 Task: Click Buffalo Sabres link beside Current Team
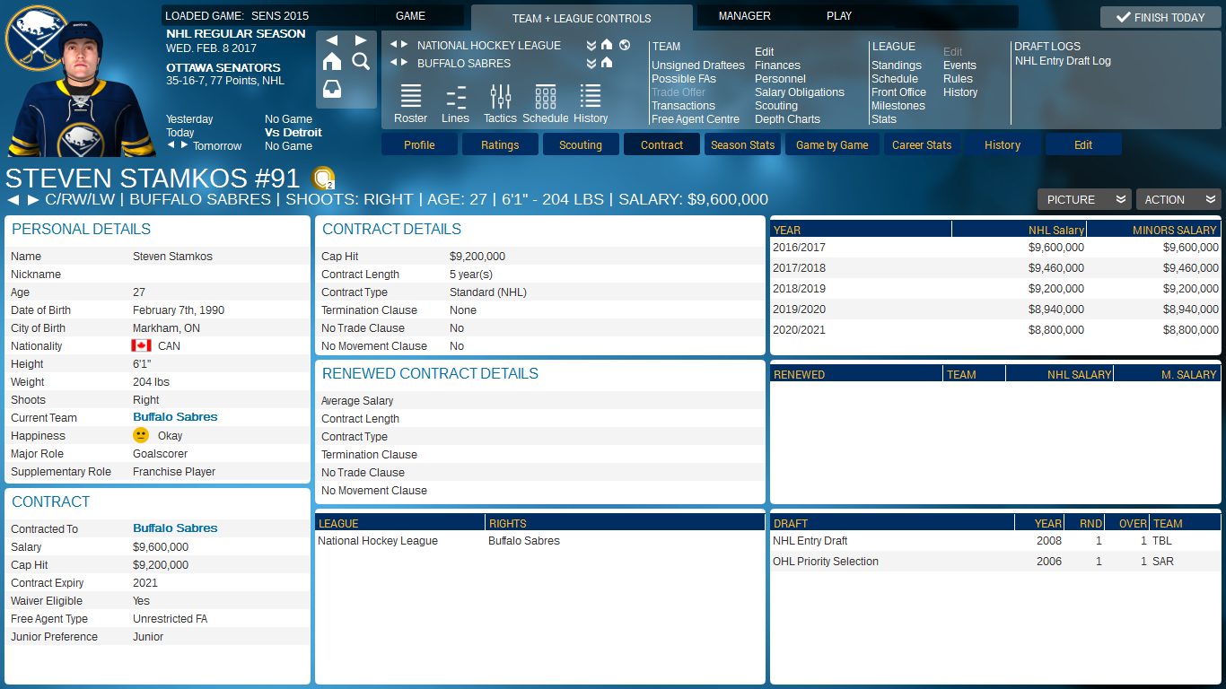tap(175, 417)
